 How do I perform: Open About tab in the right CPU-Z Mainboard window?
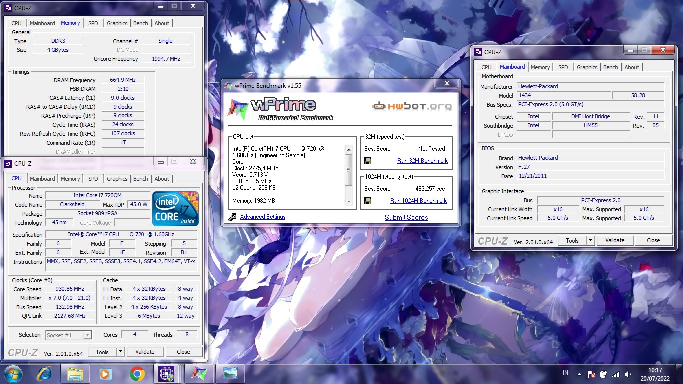[632, 67]
